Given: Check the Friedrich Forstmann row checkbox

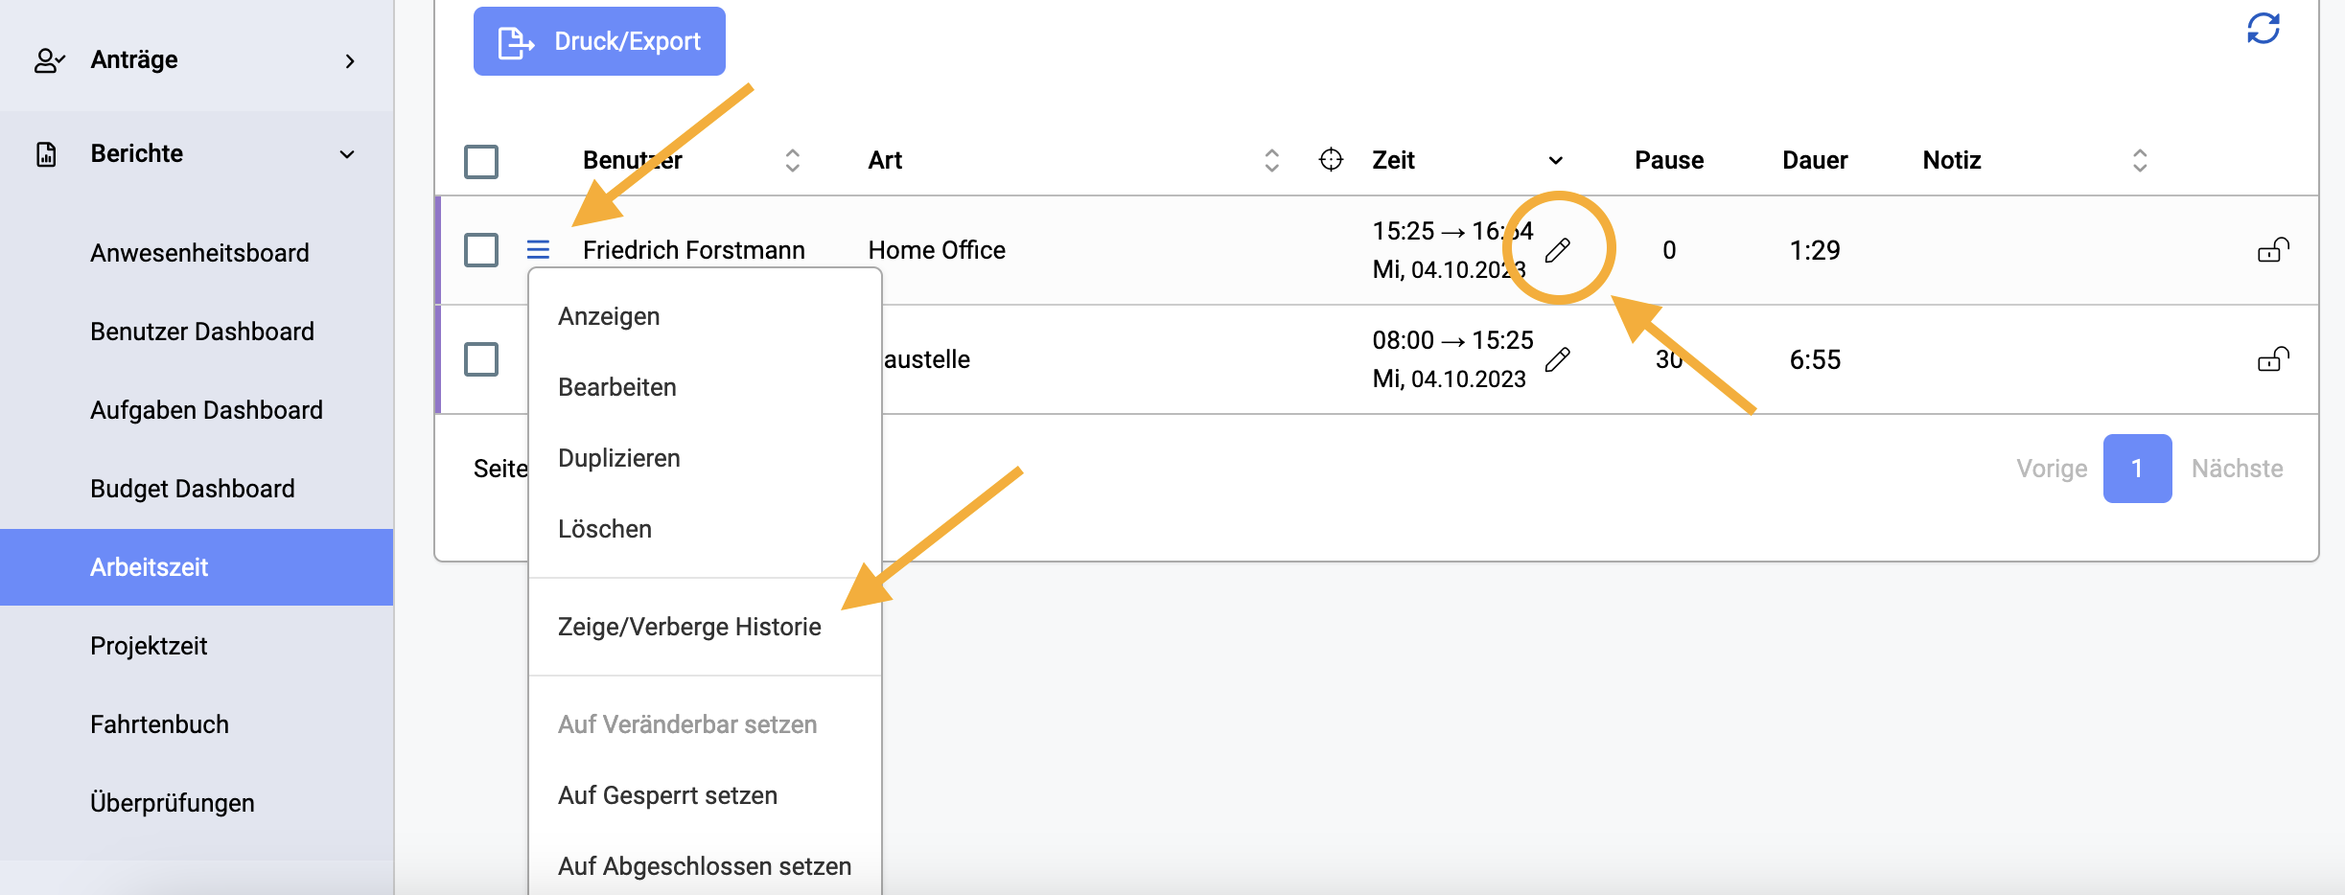Looking at the screenshot, I should click(481, 250).
